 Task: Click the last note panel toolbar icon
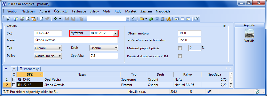188,19
